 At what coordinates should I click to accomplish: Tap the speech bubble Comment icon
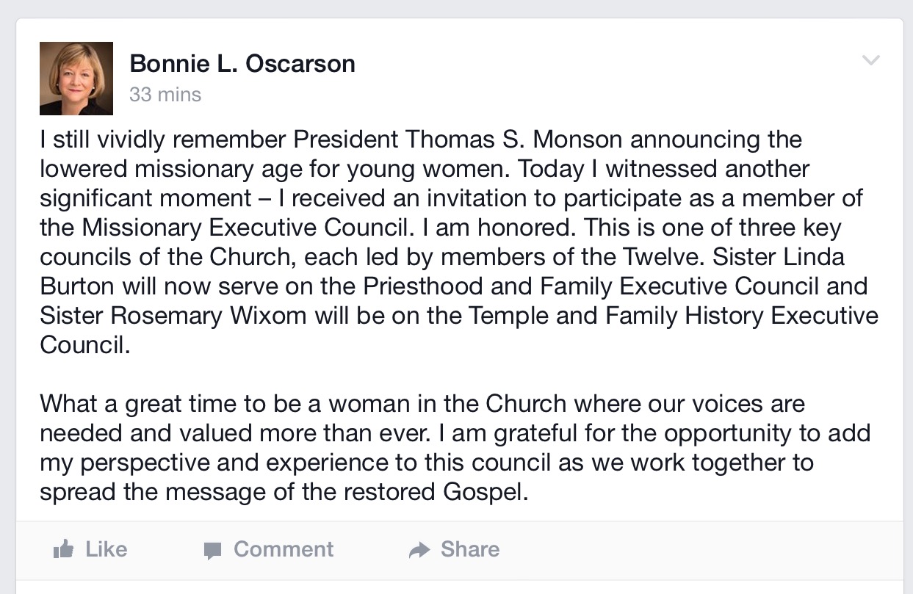(x=213, y=551)
